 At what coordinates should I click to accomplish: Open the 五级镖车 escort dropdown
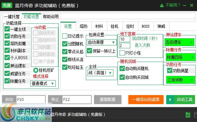(180, 42)
